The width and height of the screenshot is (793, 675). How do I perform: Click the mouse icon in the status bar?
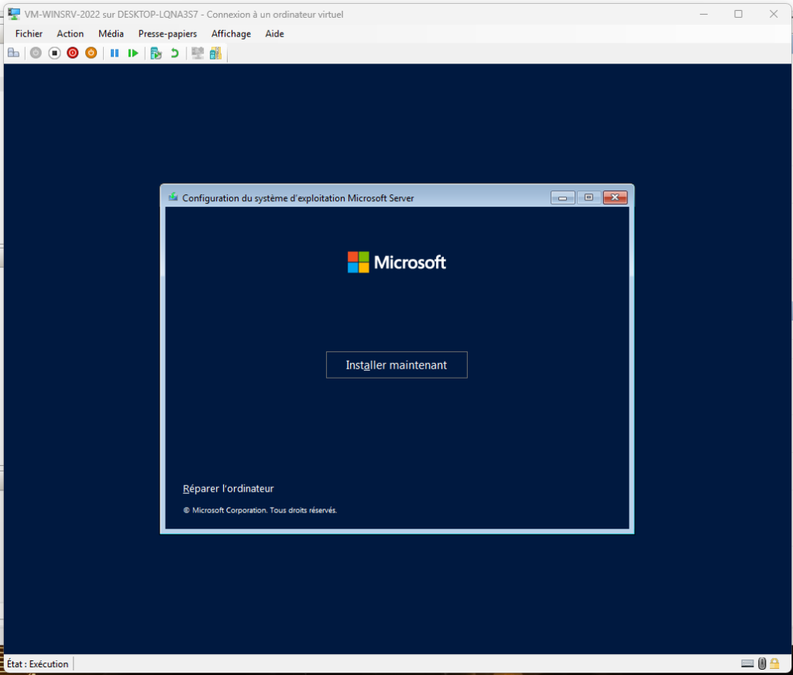pyautogui.click(x=762, y=663)
